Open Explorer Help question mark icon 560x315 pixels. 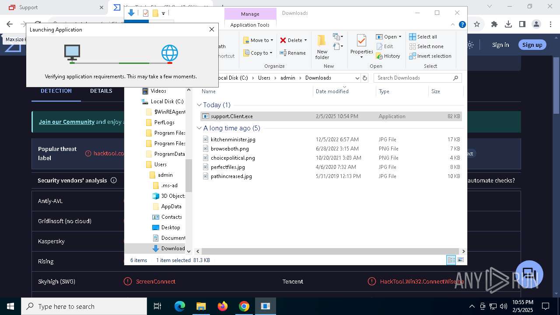(462, 24)
